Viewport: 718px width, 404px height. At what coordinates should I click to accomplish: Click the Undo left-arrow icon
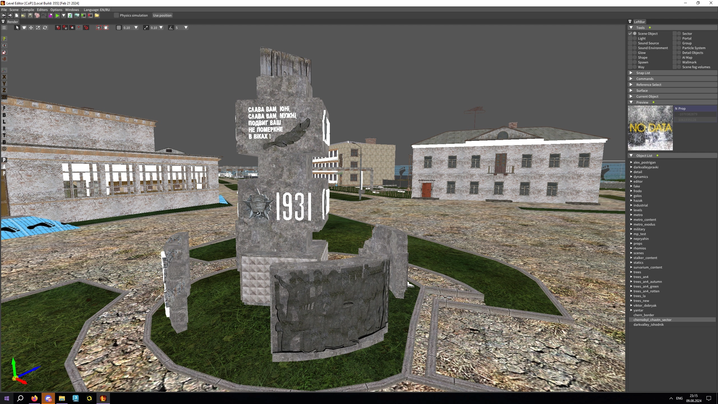(x=4, y=15)
